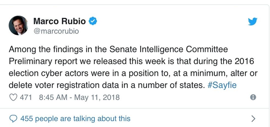Click the blue verified badge

tap(93, 21)
